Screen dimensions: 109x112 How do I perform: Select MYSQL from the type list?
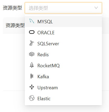[63, 21]
